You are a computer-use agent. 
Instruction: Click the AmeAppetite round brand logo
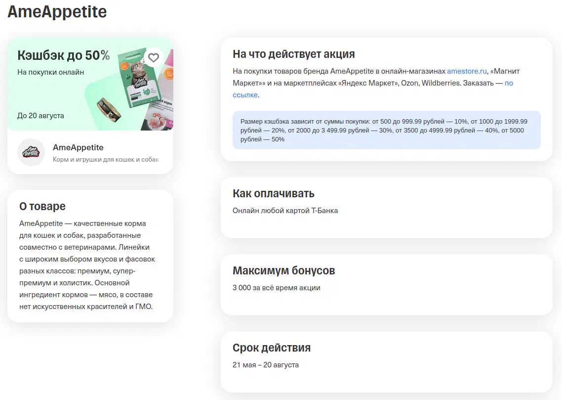(31, 152)
